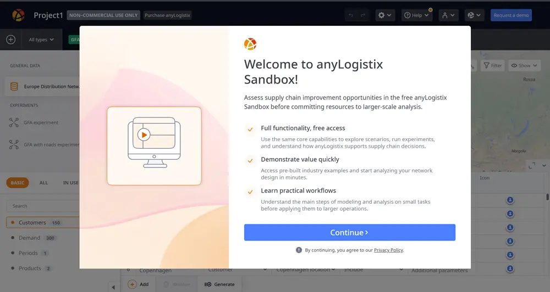Click Additional parameters cell in Copenhagen row
Image resolution: width=550 pixels, height=292 pixels.
point(439,270)
